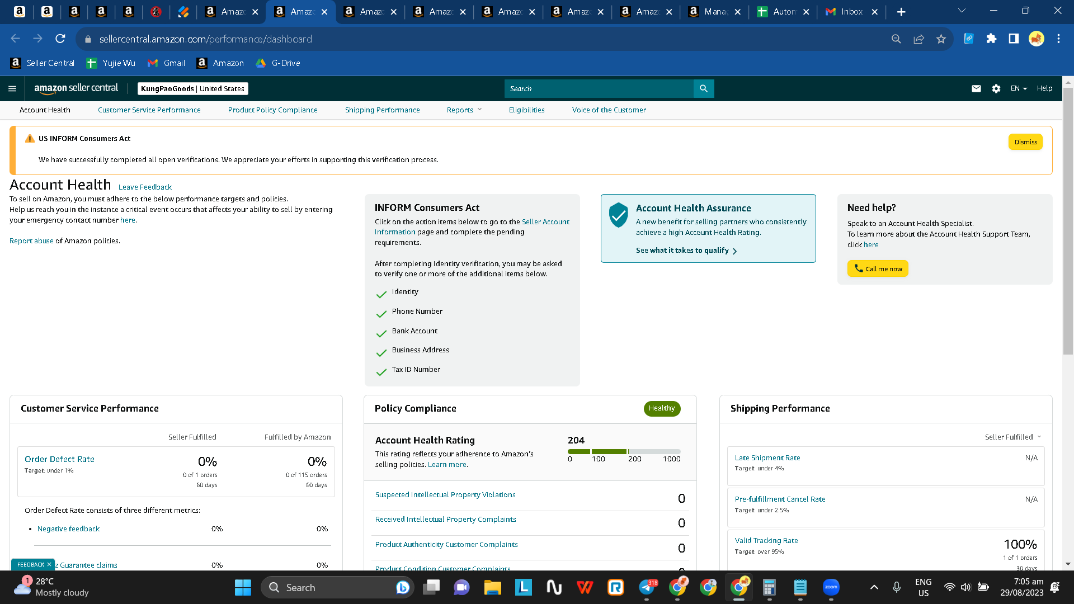Open the Late Shipment Rate link

(x=767, y=458)
